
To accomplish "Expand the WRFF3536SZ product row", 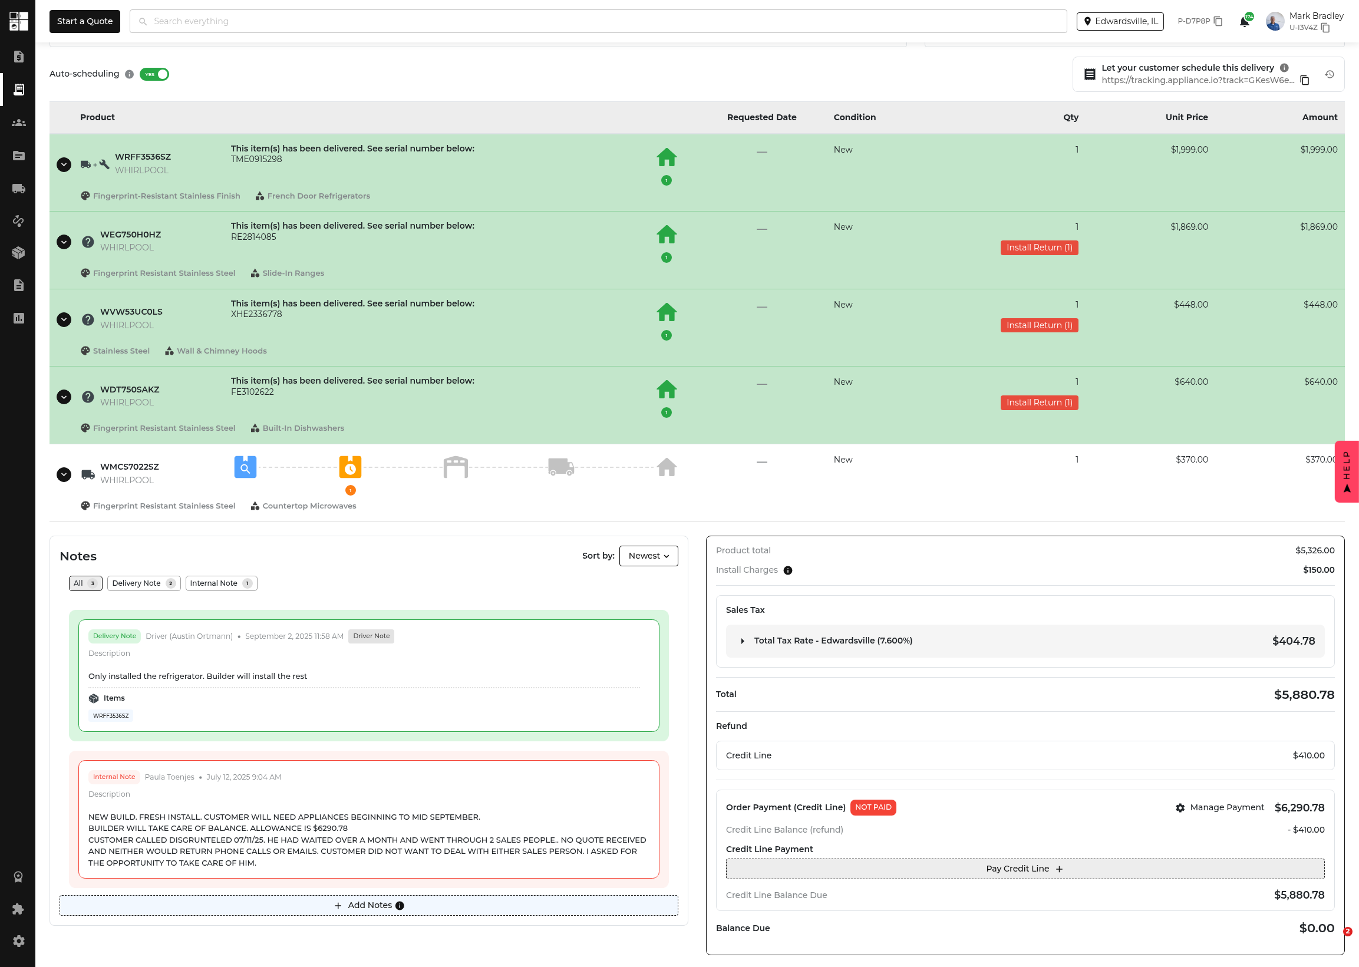I will 64,164.
